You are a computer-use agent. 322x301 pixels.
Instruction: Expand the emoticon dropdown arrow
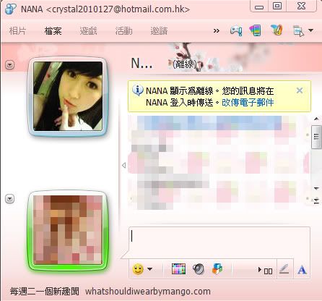coord(149,269)
